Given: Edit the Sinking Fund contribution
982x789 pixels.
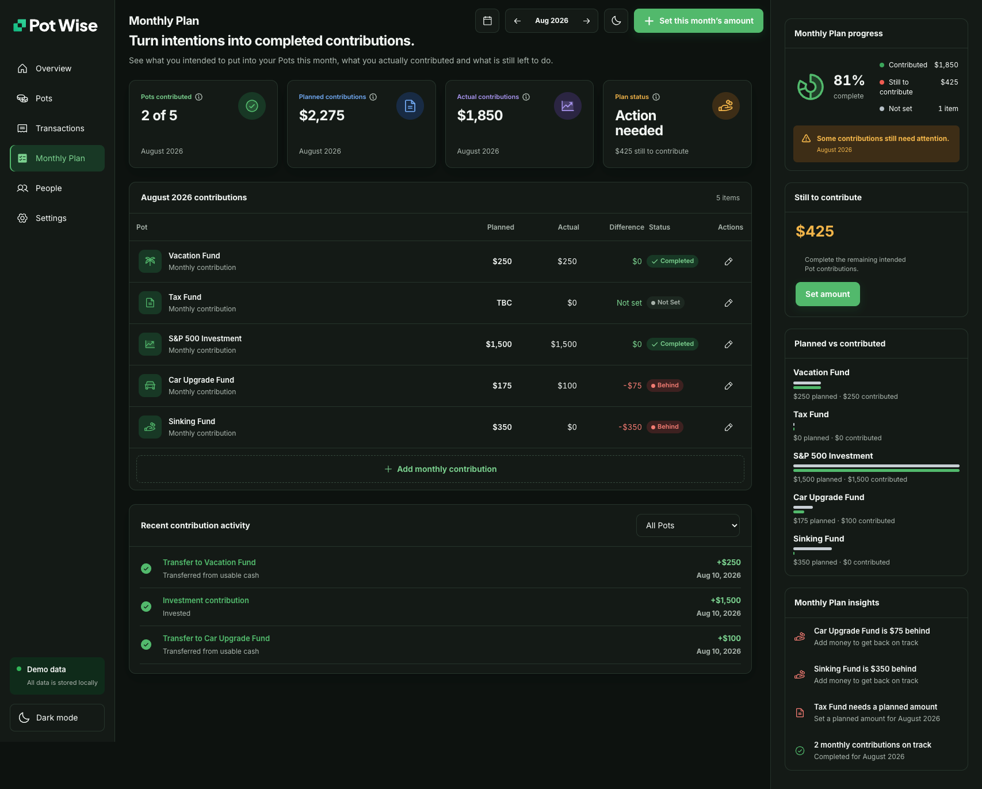Looking at the screenshot, I should click(x=728, y=427).
